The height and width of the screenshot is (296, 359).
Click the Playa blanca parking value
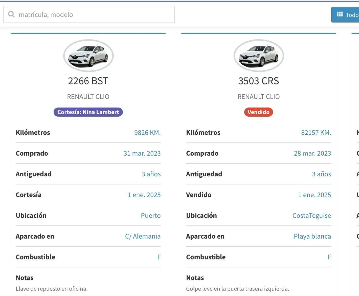312,236
